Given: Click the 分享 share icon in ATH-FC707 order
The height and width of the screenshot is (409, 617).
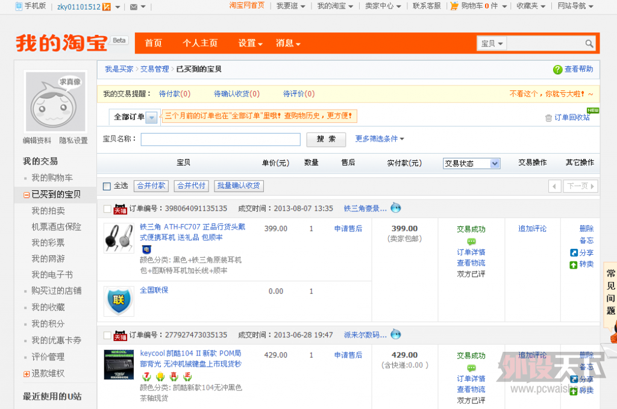Looking at the screenshot, I should click(x=574, y=253).
